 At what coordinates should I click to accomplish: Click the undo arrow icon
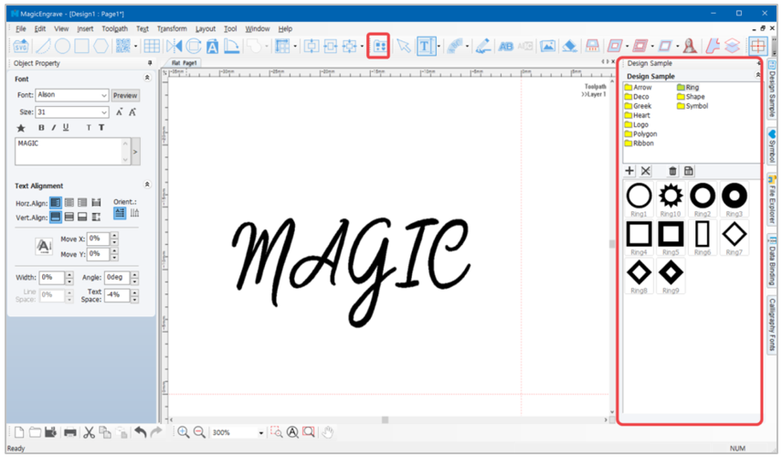141,432
